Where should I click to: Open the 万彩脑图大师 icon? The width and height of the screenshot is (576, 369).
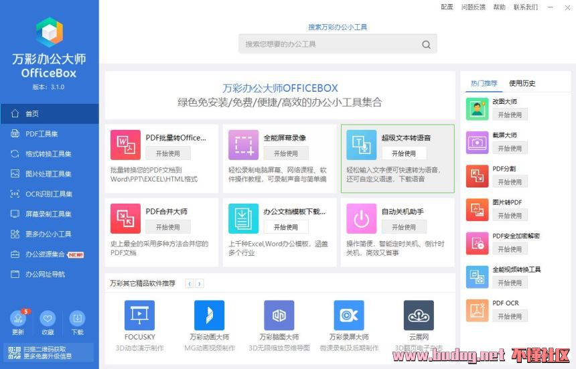[279, 315]
